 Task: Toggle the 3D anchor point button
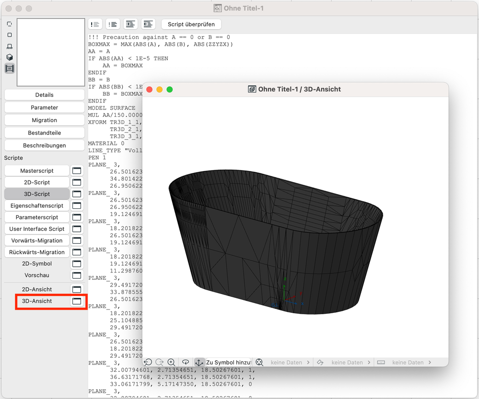click(x=199, y=363)
